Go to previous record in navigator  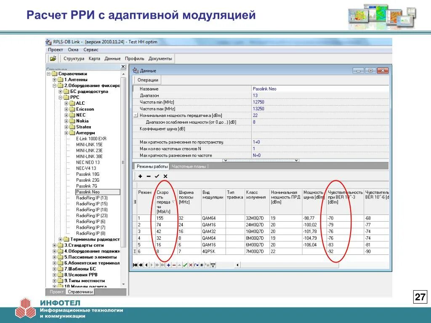click(146, 265)
